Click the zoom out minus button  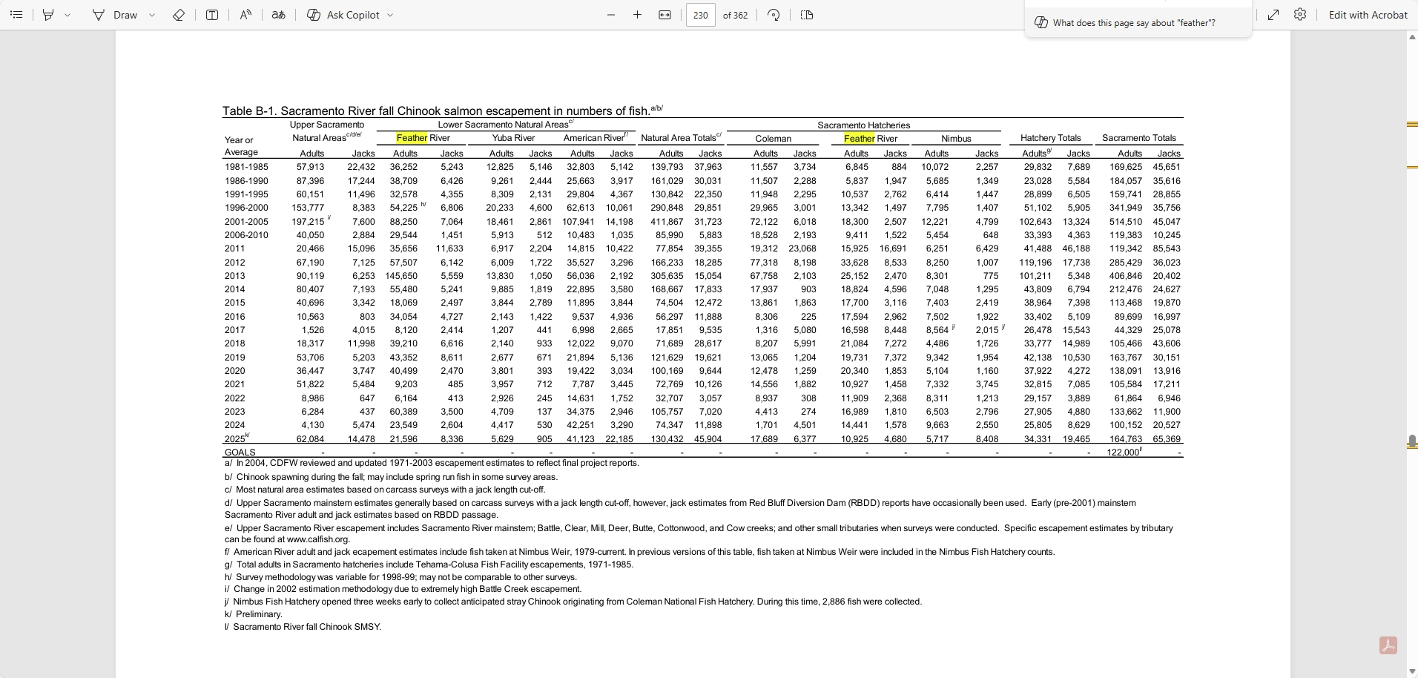pyautogui.click(x=611, y=15)
